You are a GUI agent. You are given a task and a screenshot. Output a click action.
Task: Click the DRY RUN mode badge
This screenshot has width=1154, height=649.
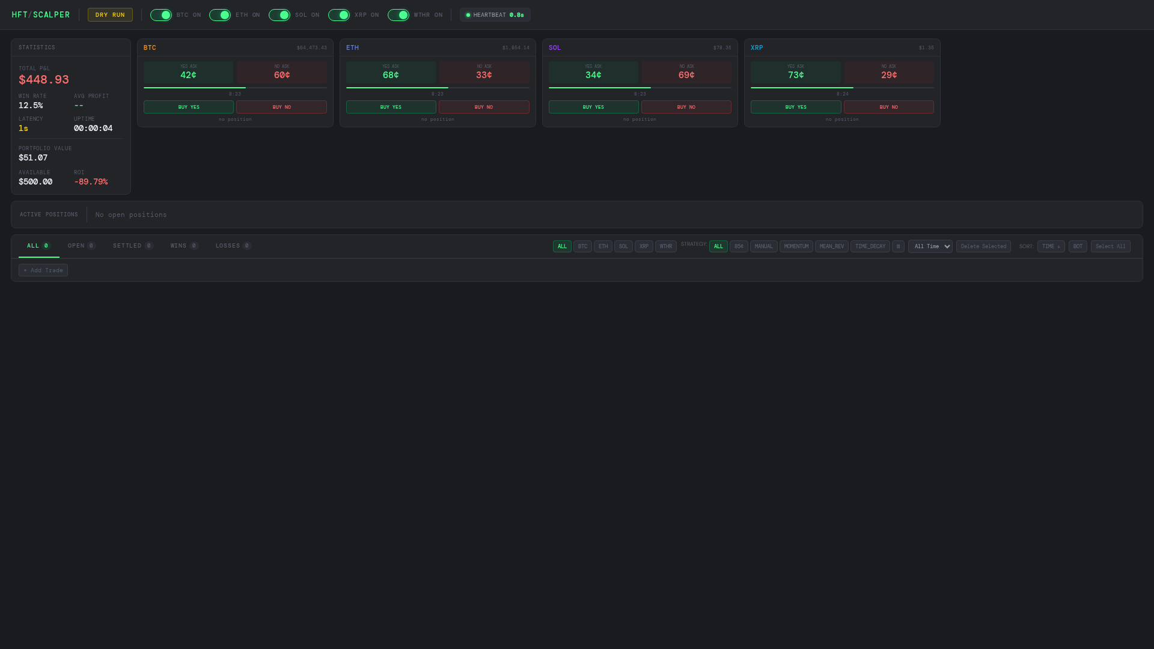[110, 14]
